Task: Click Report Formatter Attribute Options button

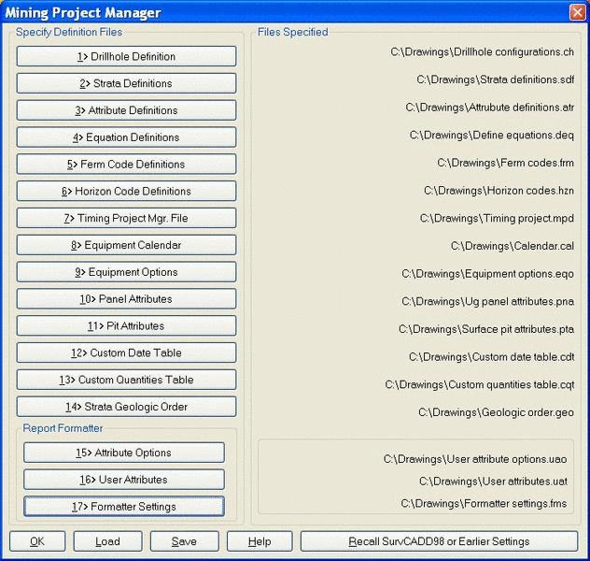Action: (124, 453)
